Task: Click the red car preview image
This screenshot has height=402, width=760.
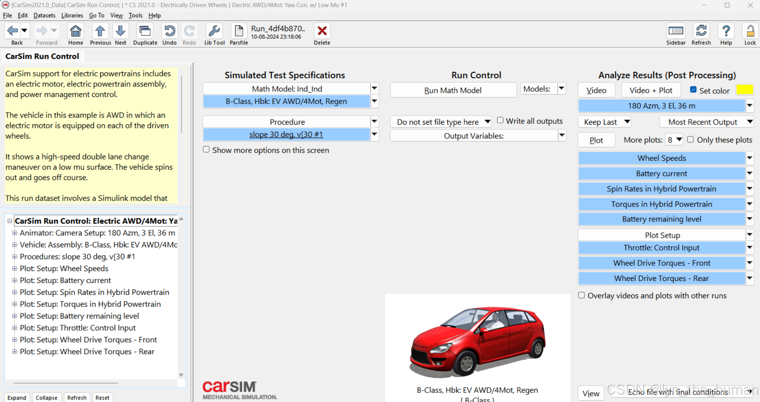Action: pyautogui.click(x=477, y=341)
